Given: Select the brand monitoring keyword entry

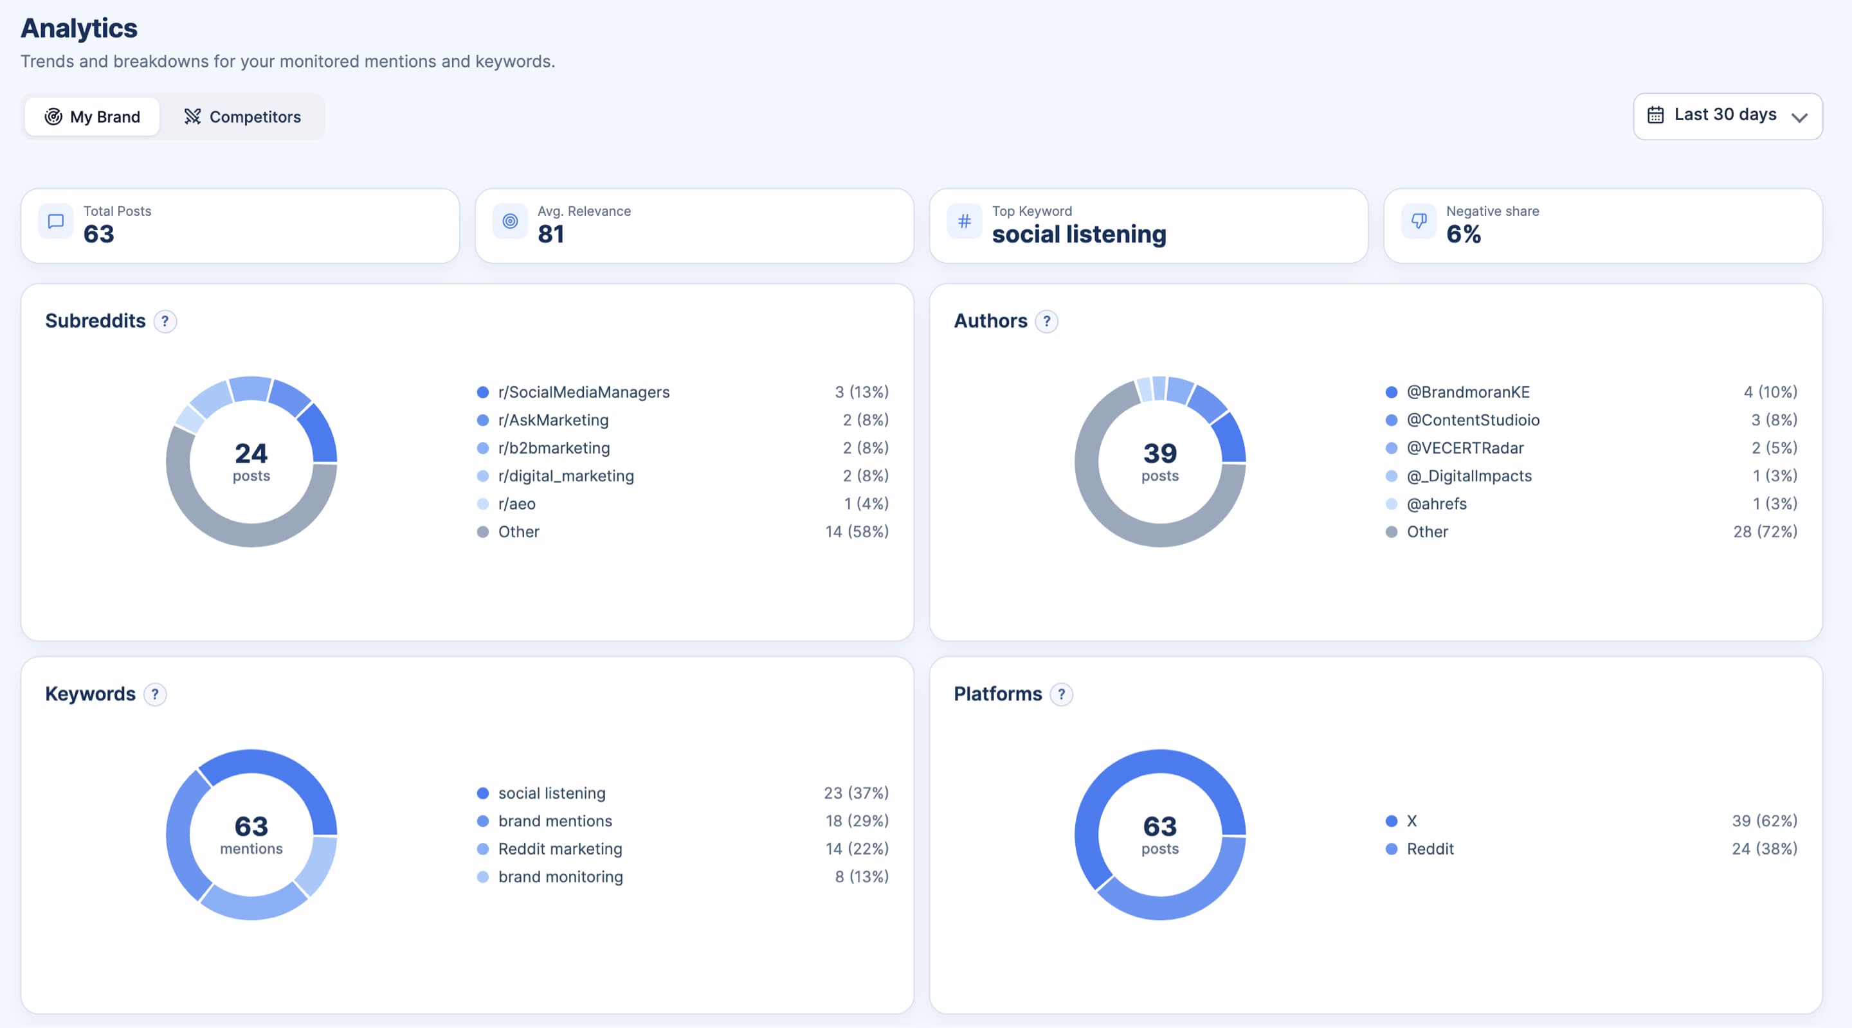Looking at the screenshot, I should pos(683,877).
